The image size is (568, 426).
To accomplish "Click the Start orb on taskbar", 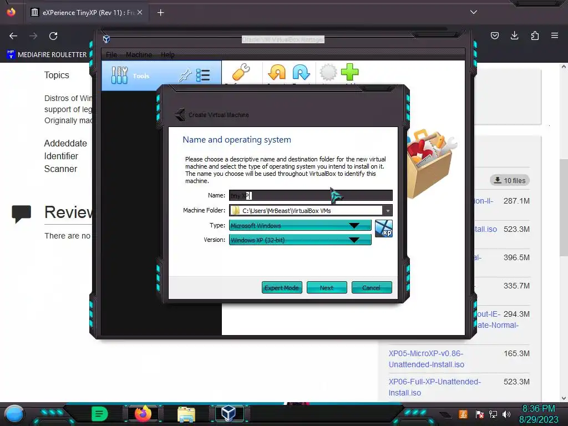I will 14,414.
